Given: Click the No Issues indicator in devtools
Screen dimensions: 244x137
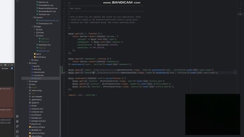Looking at the screenshot, I should pyautogui.click(x=5, y=68).
